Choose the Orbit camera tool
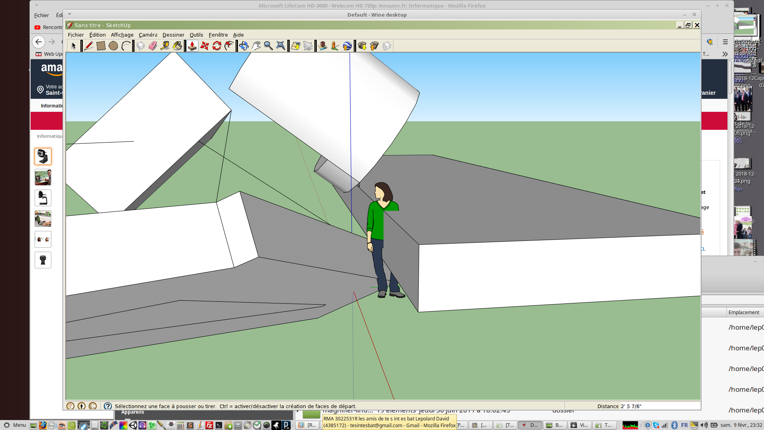 [244, 46]
